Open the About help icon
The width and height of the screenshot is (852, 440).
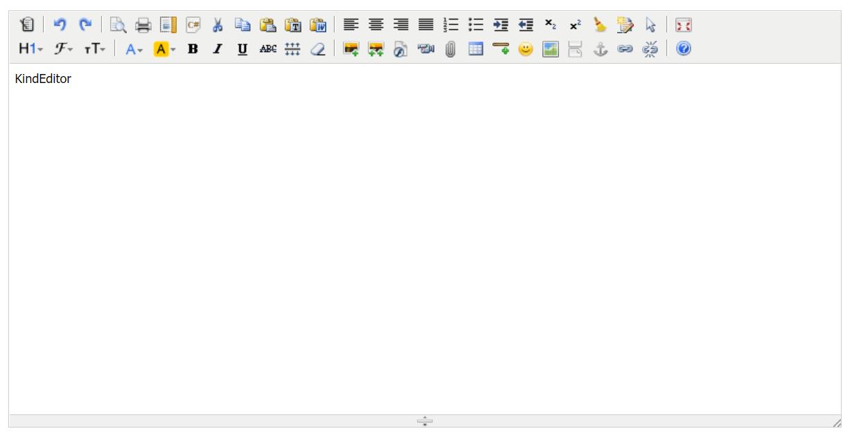tap(682, 49)
